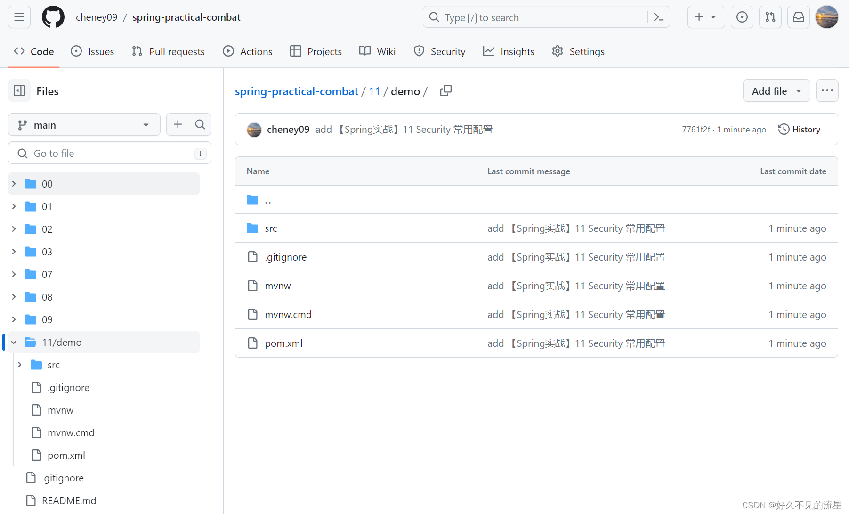Switch to the Insights tab

[509, 51]
